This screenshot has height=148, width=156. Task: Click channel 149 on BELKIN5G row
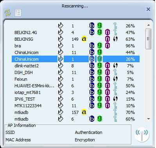point(75,39)
